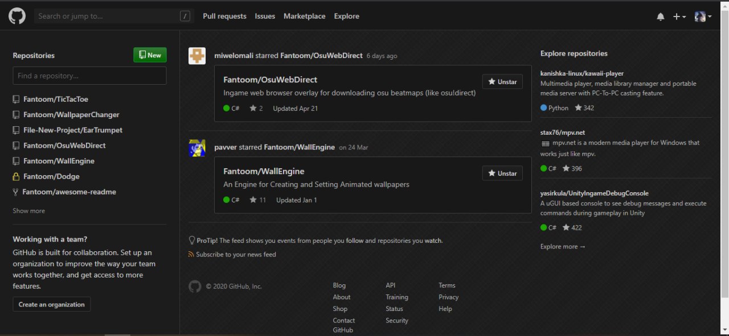Open pavver user profile link
This screenshot has height=336, width=729.
226,147
